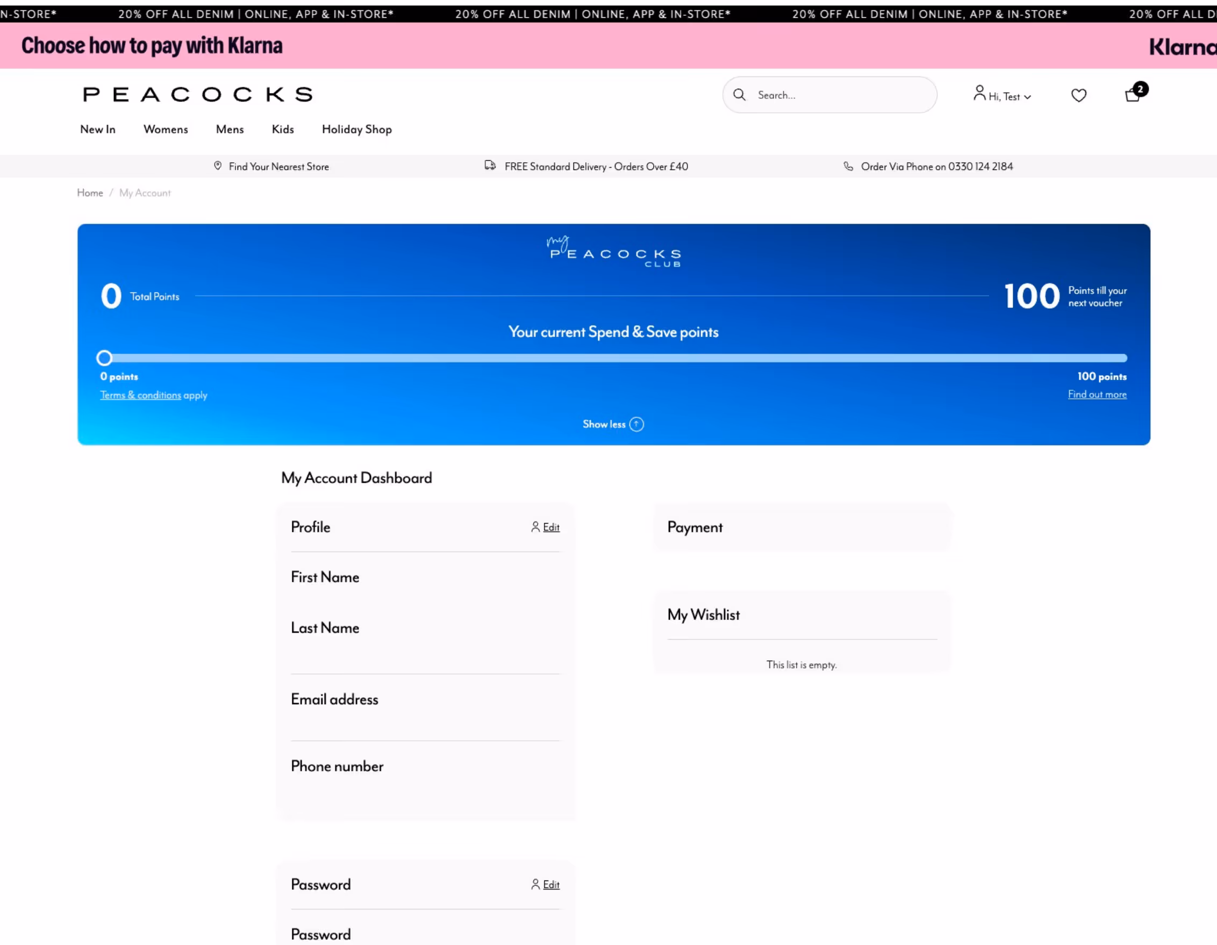
Task: Open the Womens menu
Action: click(x=166, y=129)
